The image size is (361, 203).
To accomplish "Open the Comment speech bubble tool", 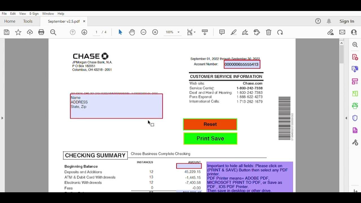I will 222,32.
